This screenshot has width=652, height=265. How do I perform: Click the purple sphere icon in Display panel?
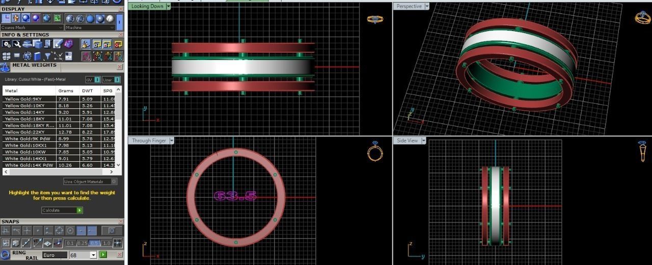point(36,18)
